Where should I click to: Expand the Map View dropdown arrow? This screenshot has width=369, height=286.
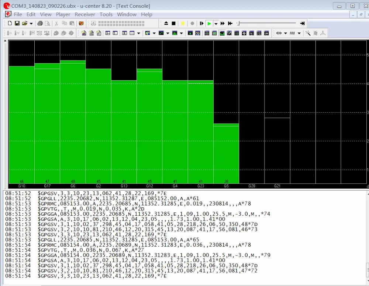(154, 33)
